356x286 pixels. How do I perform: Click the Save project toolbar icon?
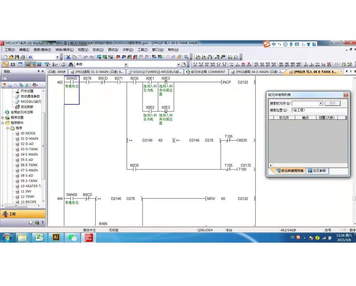(x=17, y=57)
